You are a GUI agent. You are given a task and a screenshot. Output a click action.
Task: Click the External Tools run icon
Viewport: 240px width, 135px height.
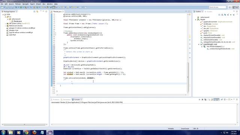26,7
